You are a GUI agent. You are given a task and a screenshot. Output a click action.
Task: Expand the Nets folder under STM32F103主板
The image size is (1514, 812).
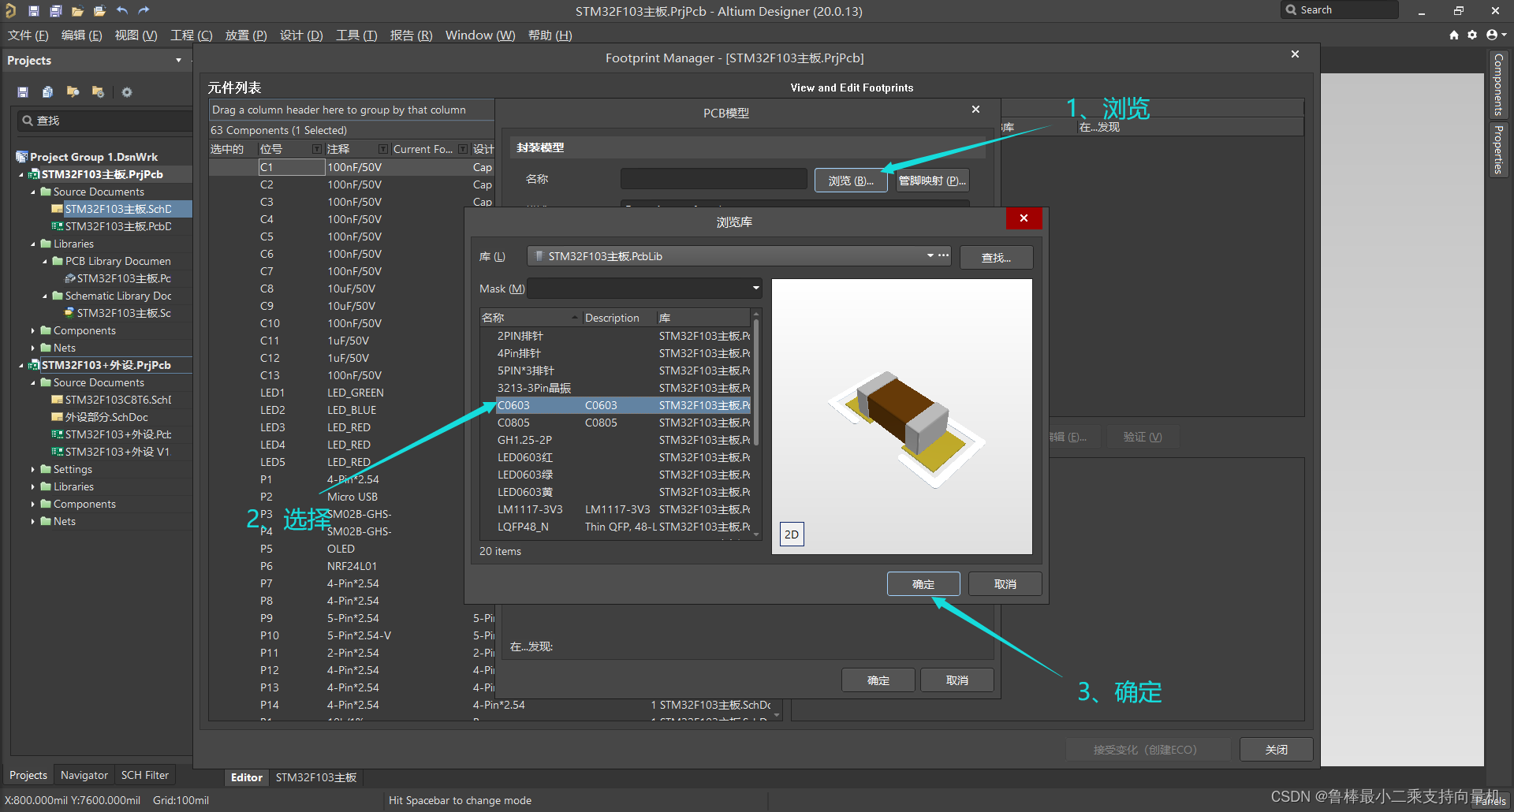point(33,348)
